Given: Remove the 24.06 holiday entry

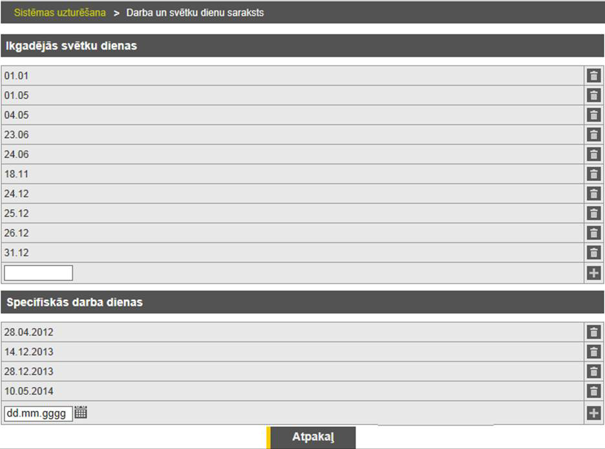Looking at the screenshot, I should pos(593,154).
